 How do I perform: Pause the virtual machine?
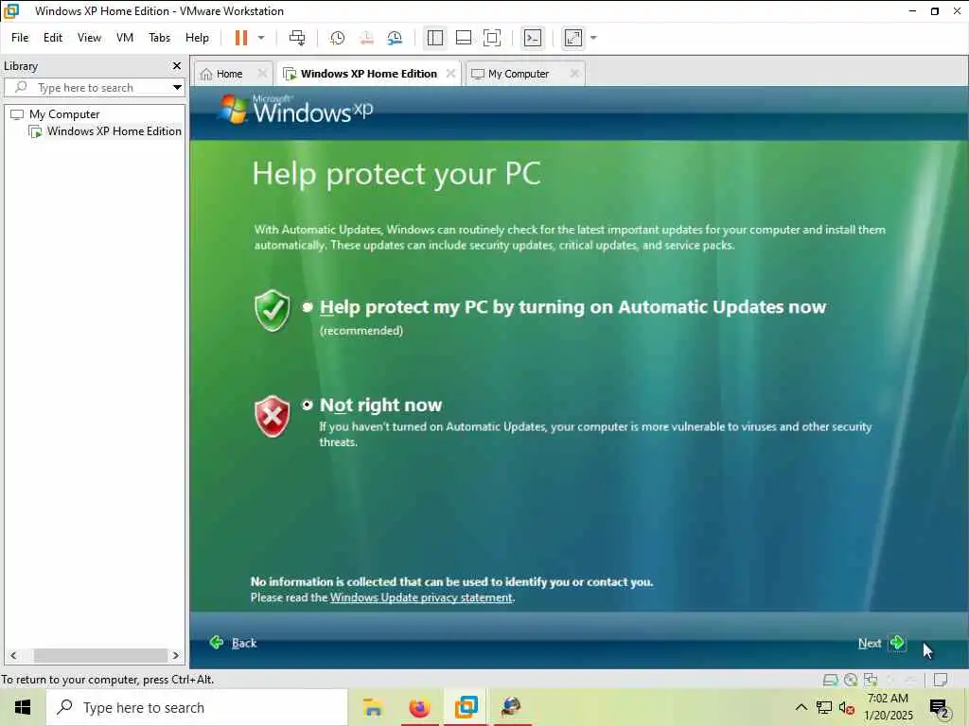(x=241, y=38)
